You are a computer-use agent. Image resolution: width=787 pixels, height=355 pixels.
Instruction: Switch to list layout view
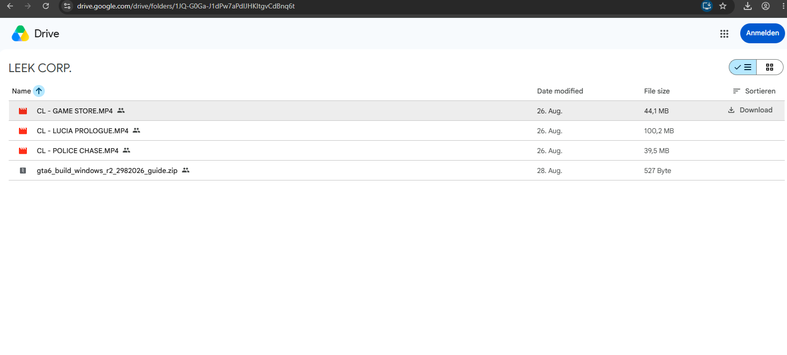743,67
